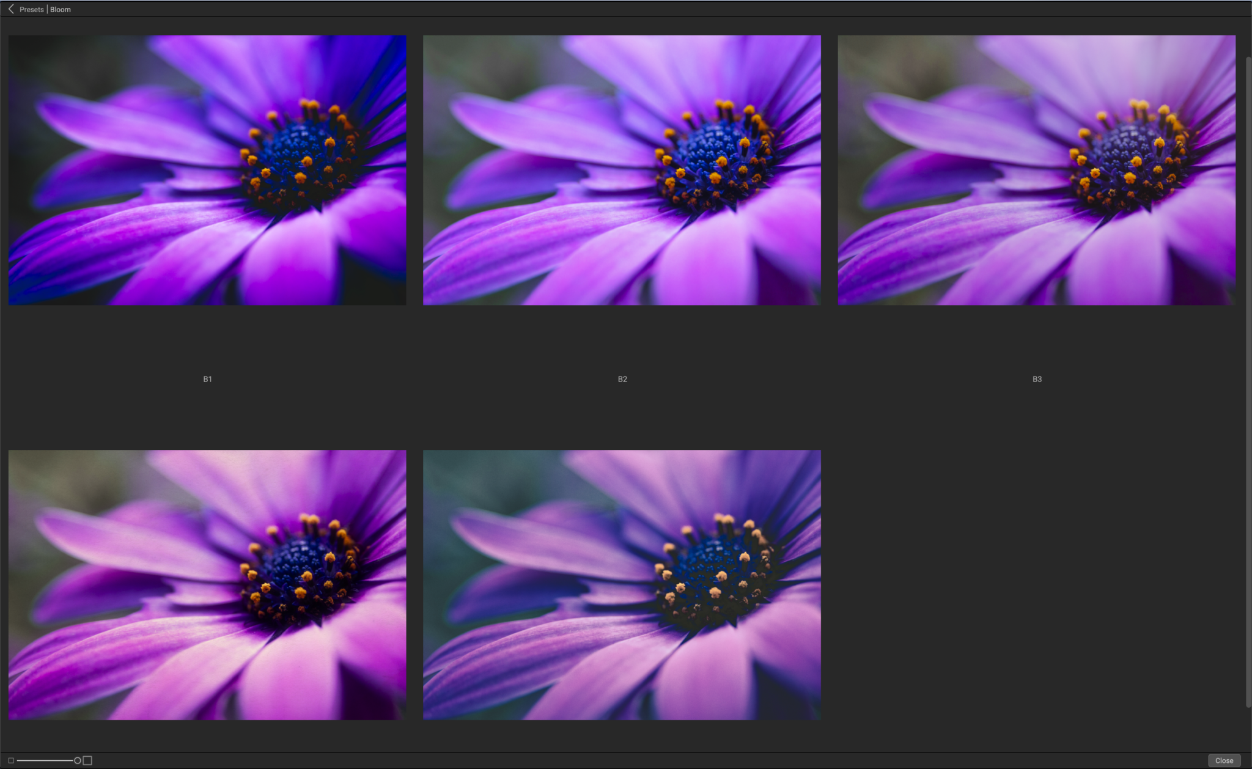Click the thumbnail size slider track

46,760
